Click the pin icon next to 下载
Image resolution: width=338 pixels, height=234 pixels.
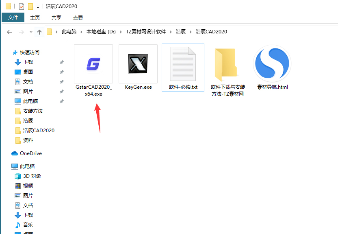click(x=62, y=62)
